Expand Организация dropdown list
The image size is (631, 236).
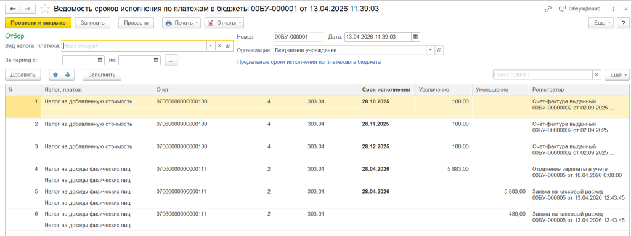pos(430,50)
